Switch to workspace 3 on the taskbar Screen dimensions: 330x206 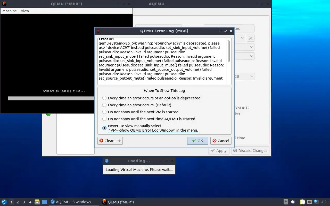coord(24,202)
